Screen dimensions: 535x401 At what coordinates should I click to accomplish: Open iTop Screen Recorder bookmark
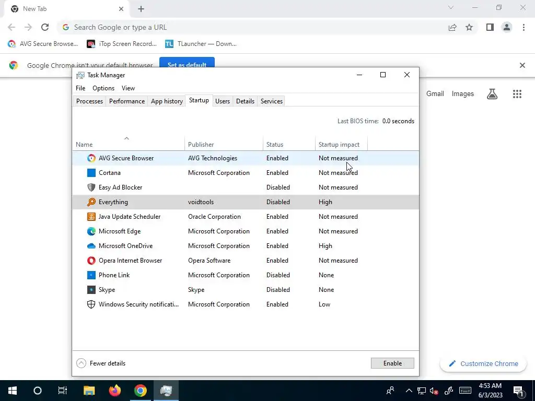(122, 44)
